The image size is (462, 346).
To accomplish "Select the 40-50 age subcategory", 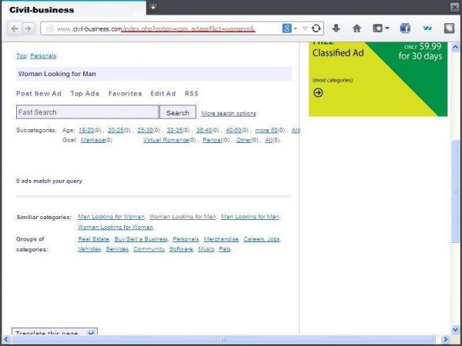I will tap(233, 130).
